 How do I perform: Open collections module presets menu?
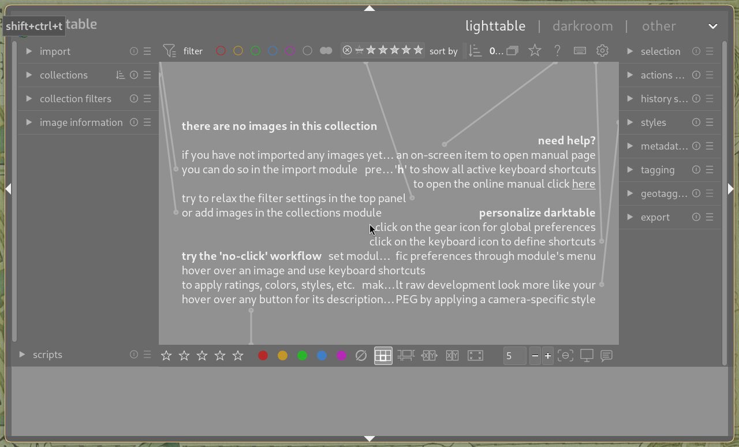147,75
